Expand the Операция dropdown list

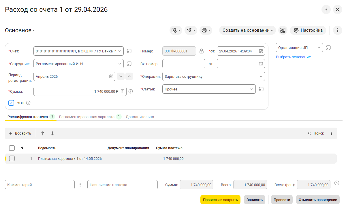coord(261,76)
